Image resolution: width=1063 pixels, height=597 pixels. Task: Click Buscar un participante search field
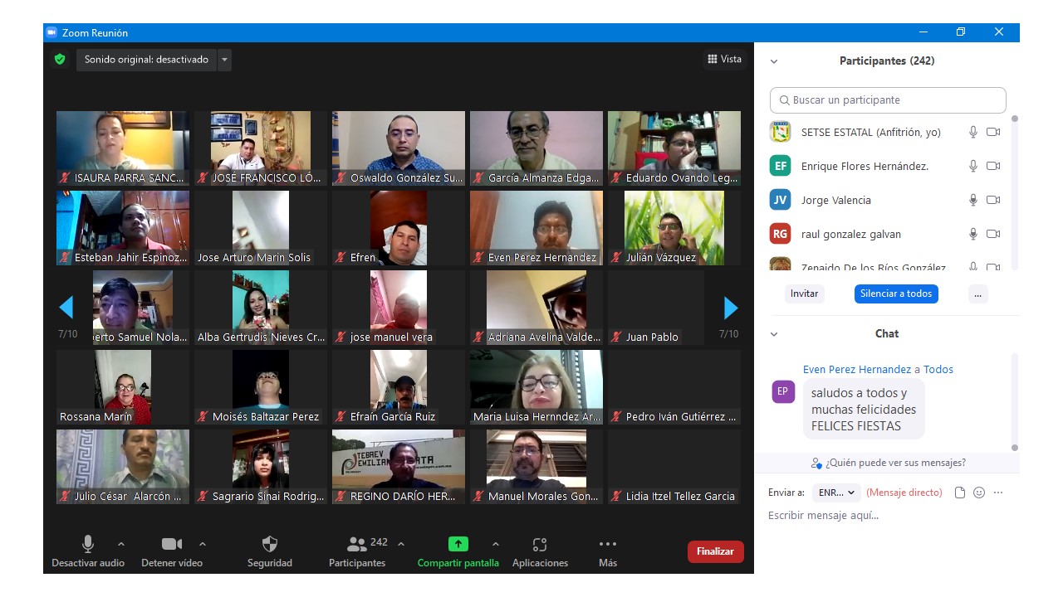coord(888,100)
